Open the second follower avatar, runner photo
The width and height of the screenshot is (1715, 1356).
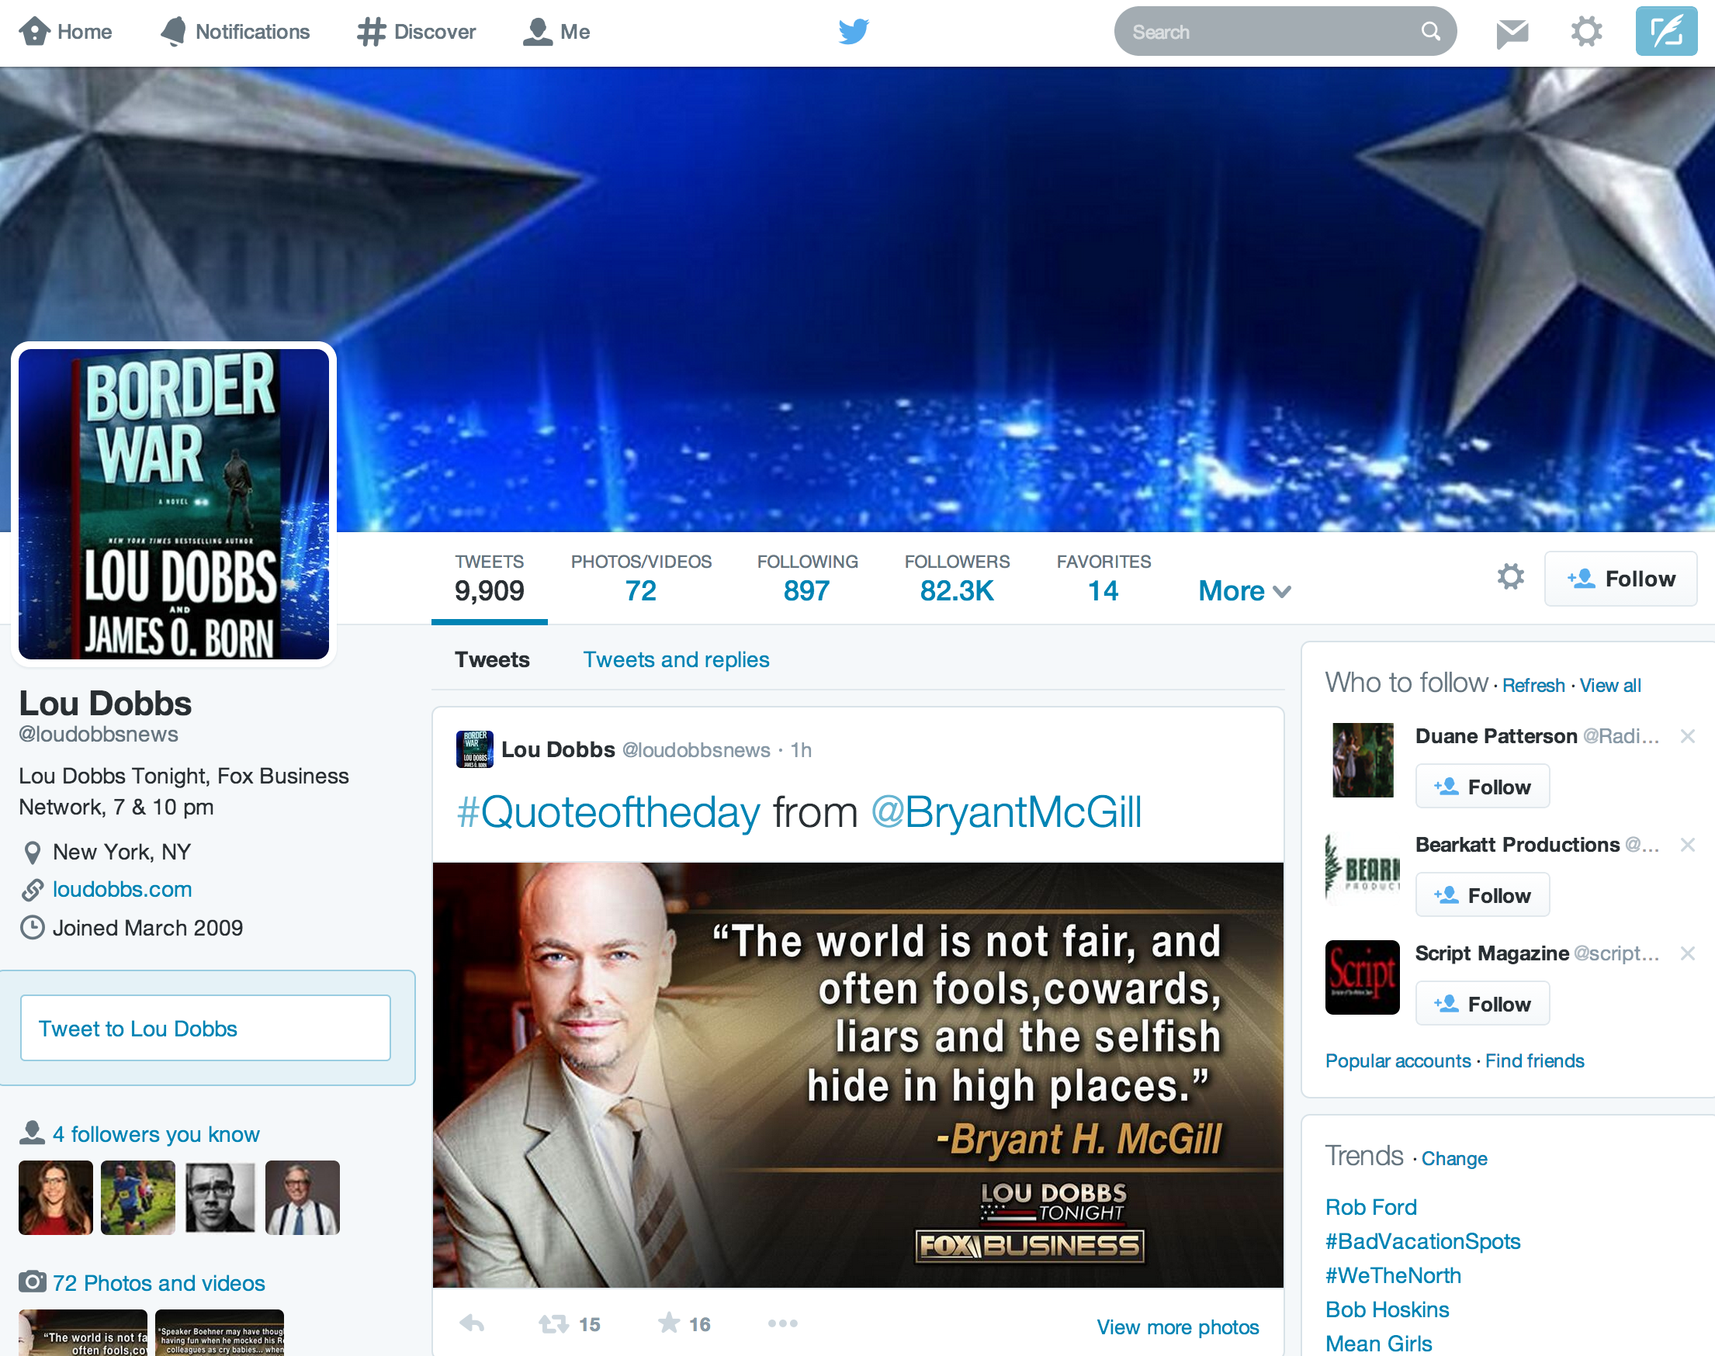point(137,1198)
